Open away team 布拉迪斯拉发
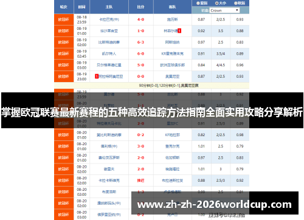The height and width of the screenshot is (220, 304). [173, 180]
